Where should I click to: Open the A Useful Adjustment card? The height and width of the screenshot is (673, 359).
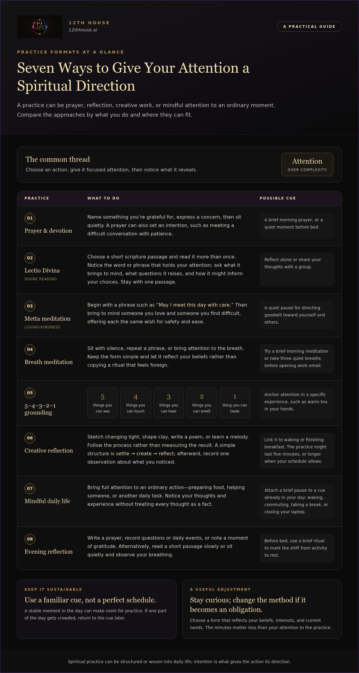[x=262, y=609]
